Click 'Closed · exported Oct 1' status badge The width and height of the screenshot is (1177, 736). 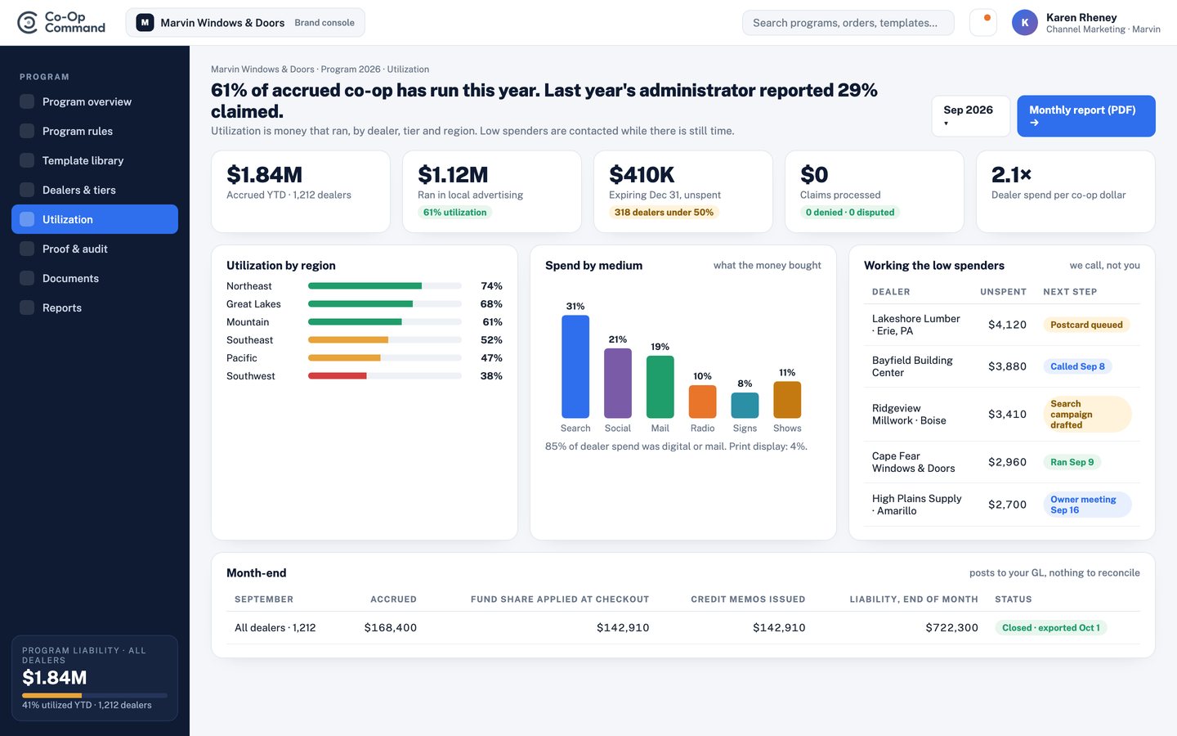tap(1050, 628)
